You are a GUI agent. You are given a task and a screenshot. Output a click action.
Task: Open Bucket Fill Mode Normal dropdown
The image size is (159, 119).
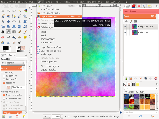(16, 63)
